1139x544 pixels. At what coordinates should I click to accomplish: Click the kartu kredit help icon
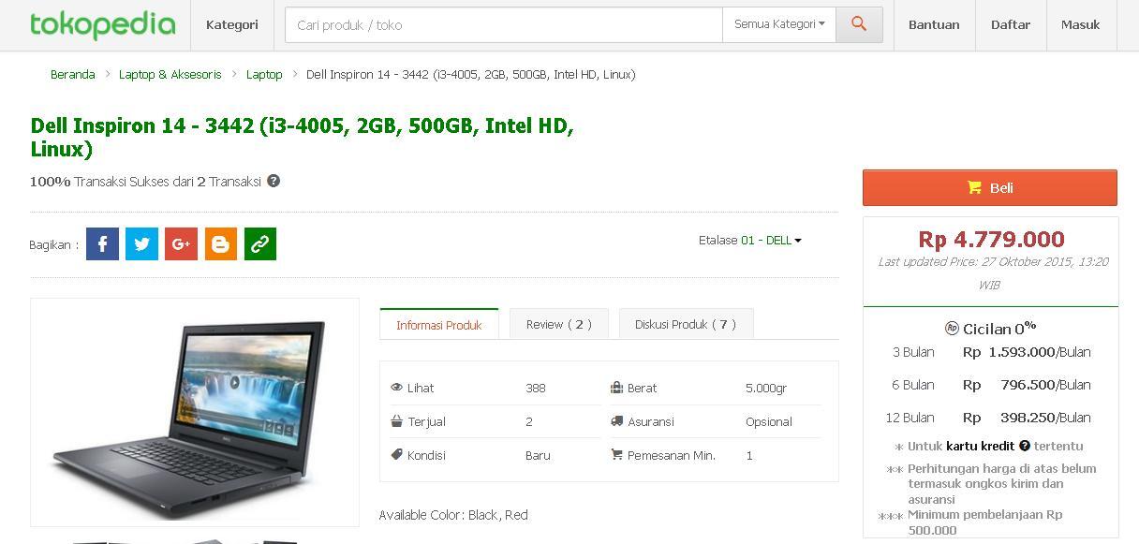(x=1025, y=447)
